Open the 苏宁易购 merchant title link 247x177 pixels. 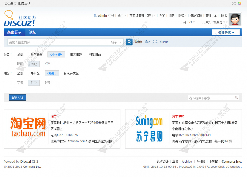[178, 116]
